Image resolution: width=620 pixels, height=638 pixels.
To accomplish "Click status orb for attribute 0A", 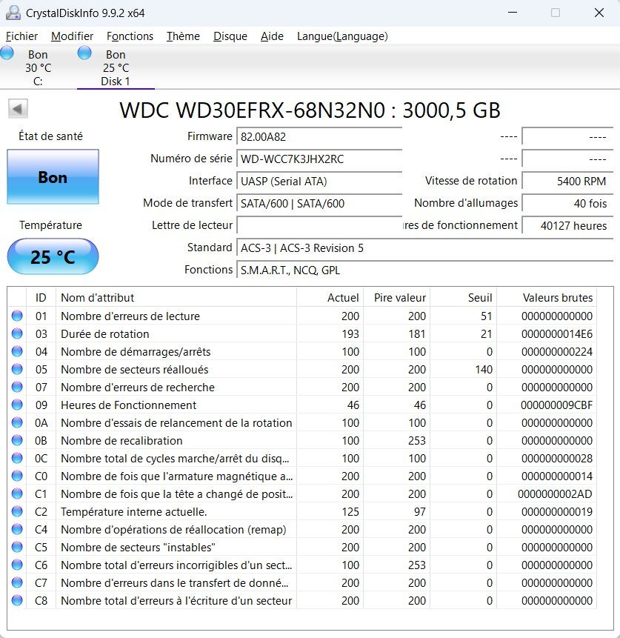I will tap(17, 422).
